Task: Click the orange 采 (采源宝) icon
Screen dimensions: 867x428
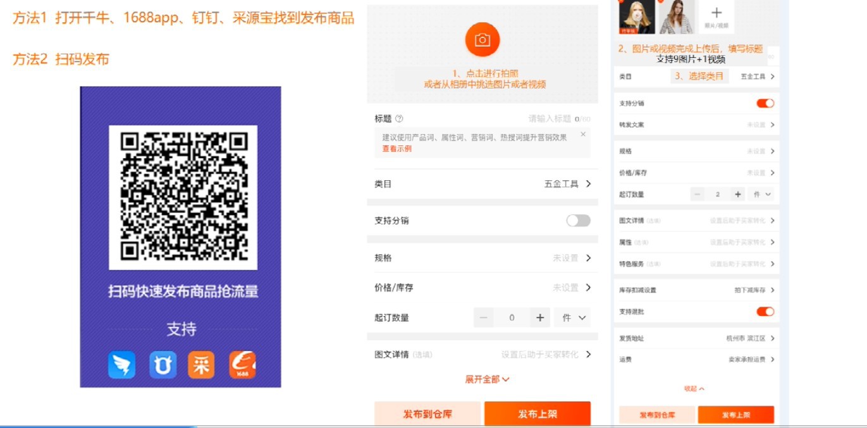Action: [x=201, y=365]
